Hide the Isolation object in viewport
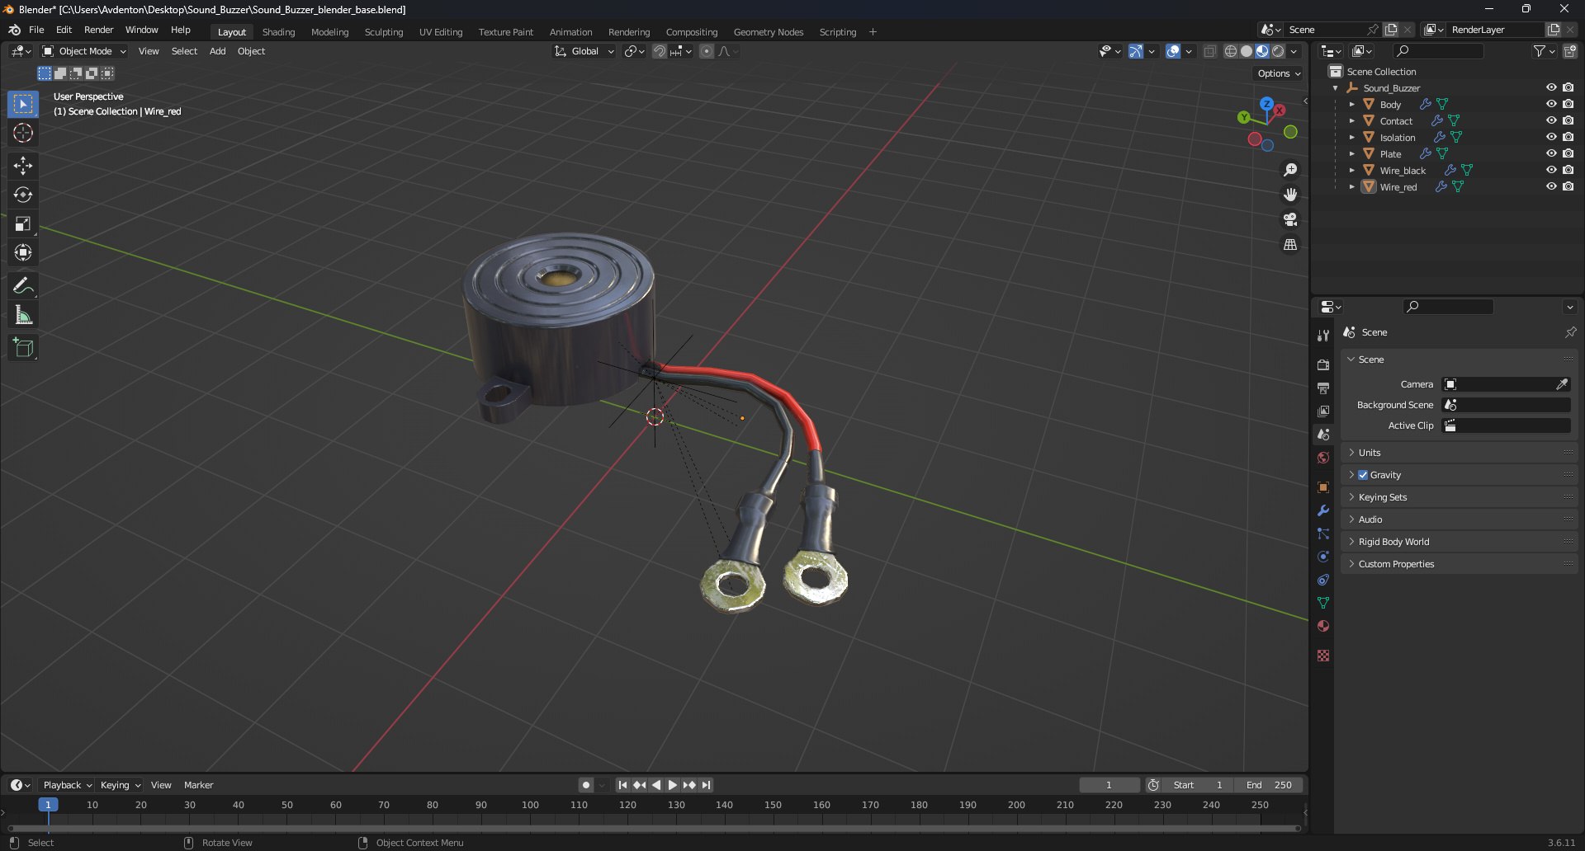1585x851 pixels. click(x=1551, y=137)
